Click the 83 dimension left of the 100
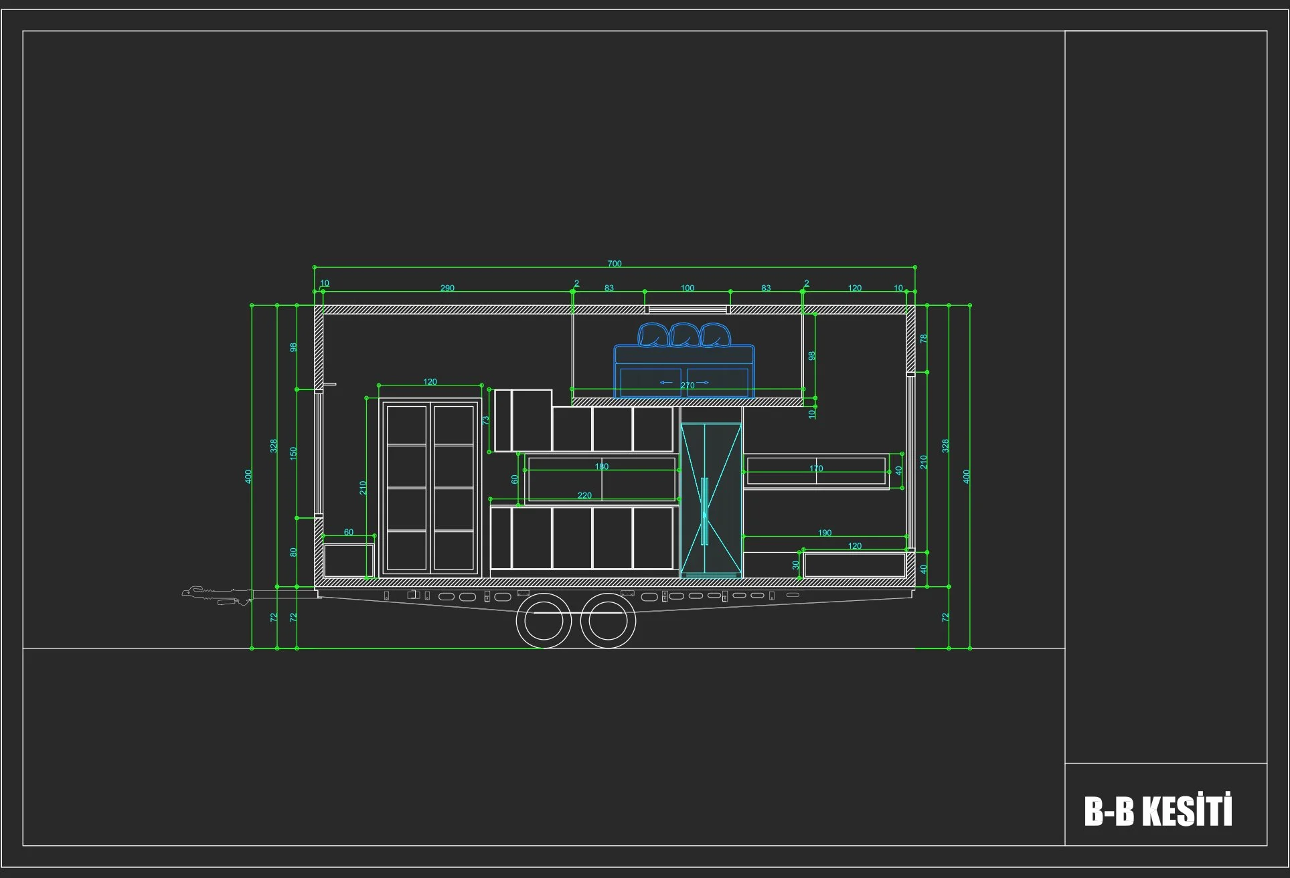Screen dimensions: 1290x878 pos(609,288)
